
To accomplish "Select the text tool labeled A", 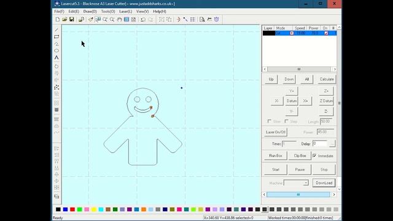I will click(56, 58).
